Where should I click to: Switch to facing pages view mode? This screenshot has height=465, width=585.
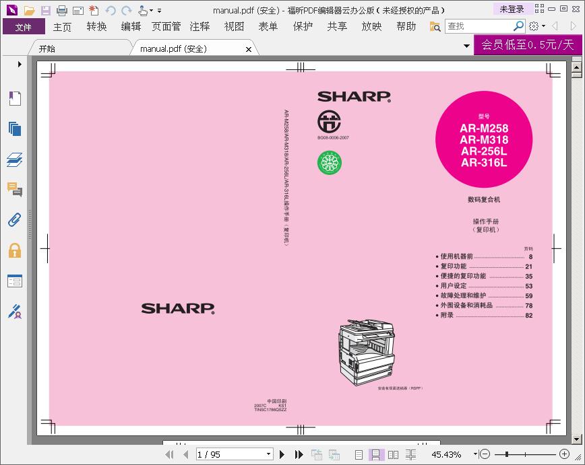[393, 454]
